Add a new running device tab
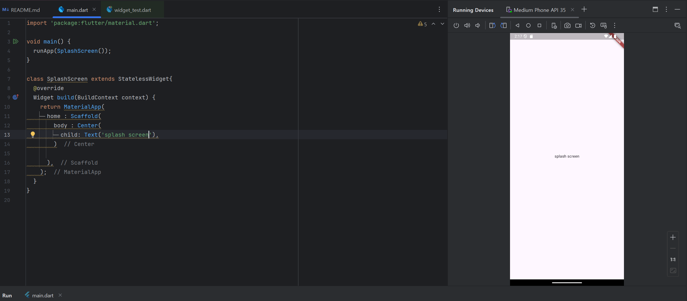 click(584, 9)
